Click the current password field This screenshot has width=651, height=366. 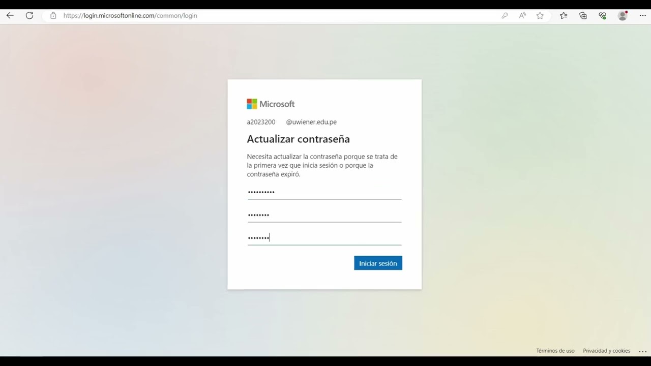(x=324, y=192)
